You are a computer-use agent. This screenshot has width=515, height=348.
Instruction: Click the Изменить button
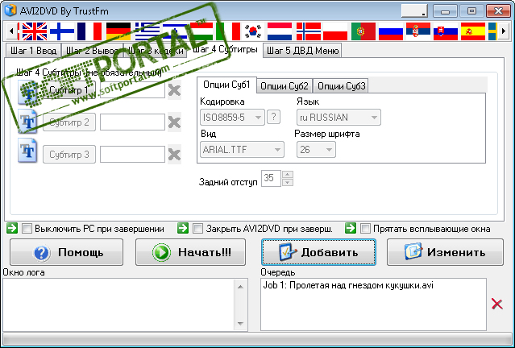coord(445,252)
